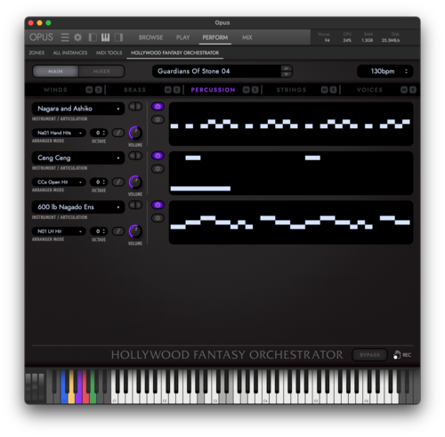Image resolution: width=445 pixels, height=437 pixels.
Task: Click the REC record icon
Action: [x=402, y=354]
